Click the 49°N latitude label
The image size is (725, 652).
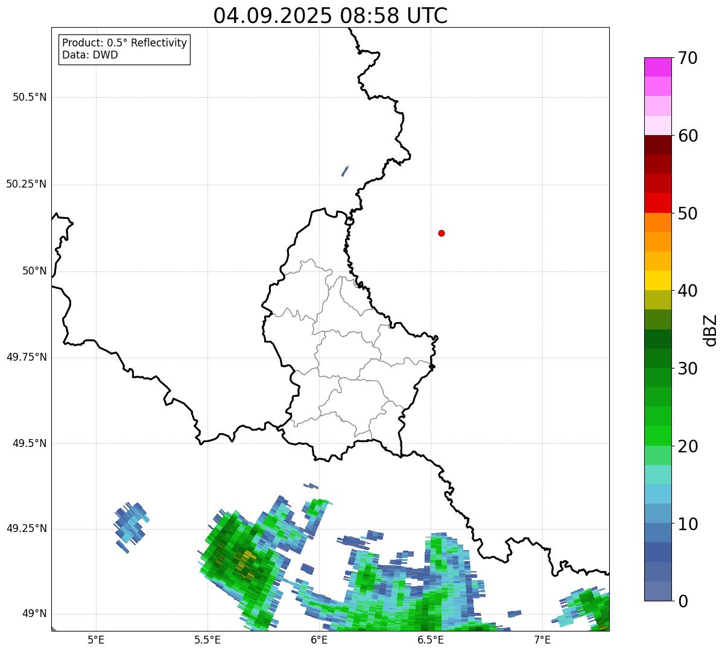34,614
